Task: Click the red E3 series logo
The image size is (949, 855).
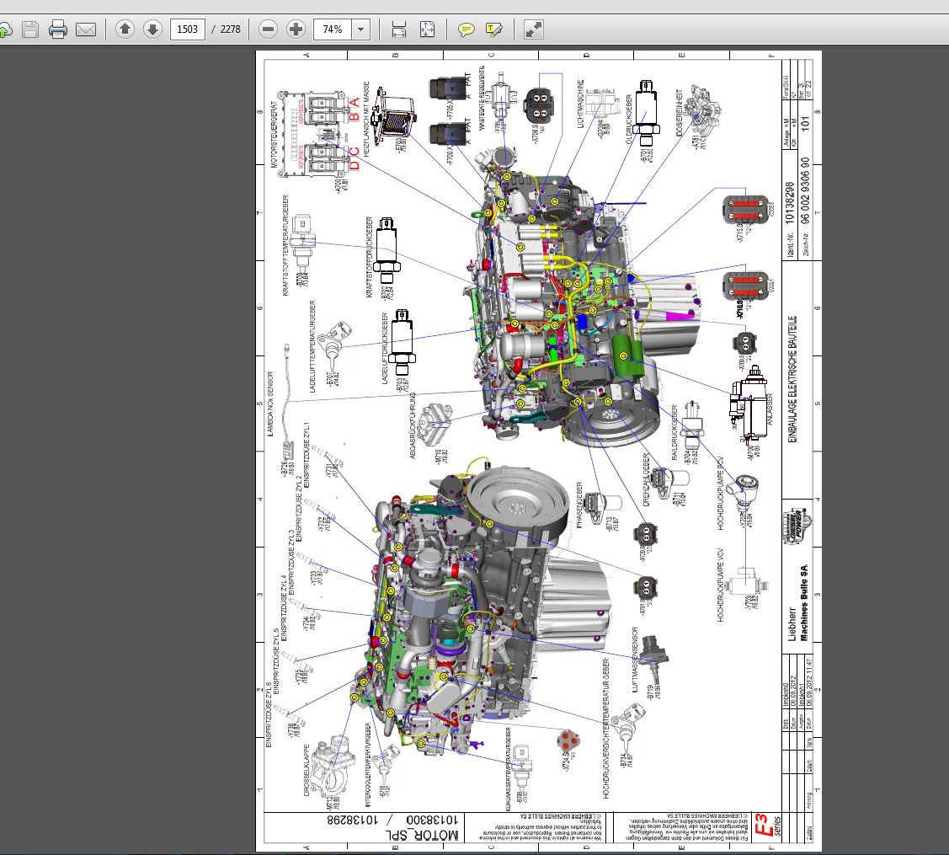Action: (767, 825)
